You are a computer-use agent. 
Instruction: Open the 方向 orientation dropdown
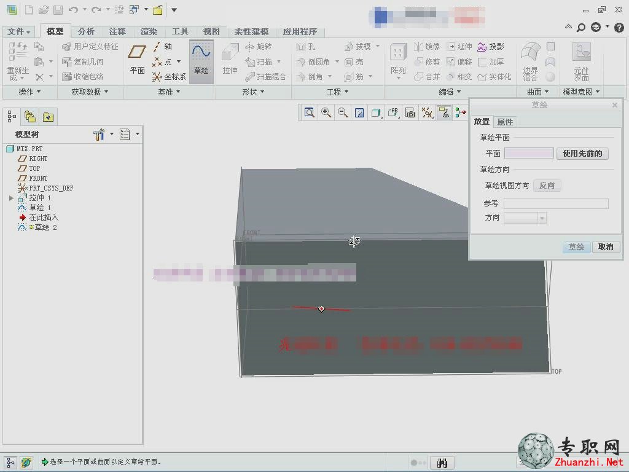click(525, 218)
